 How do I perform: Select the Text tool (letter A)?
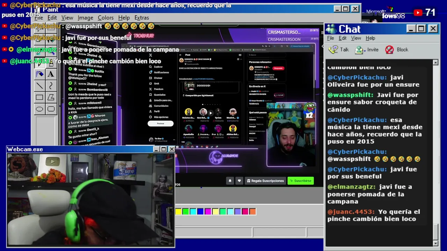[51, 74]
